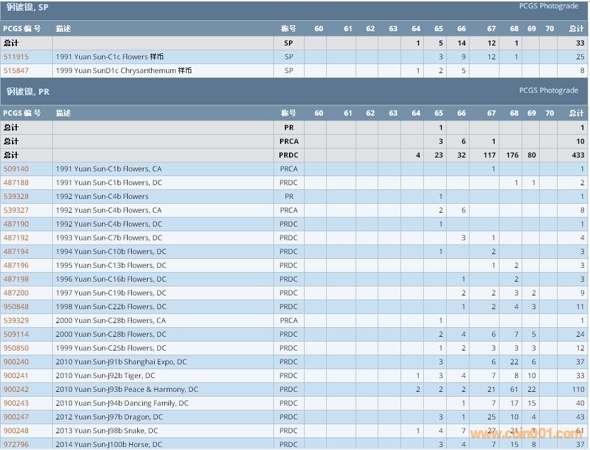Click the 1991 Yuan Sun-C1c Flowers description
Viewport: 590px width, 450px height.
tap(110, 57)
